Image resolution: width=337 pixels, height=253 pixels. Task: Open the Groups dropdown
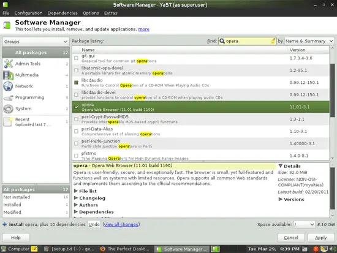tap(36, 42)
